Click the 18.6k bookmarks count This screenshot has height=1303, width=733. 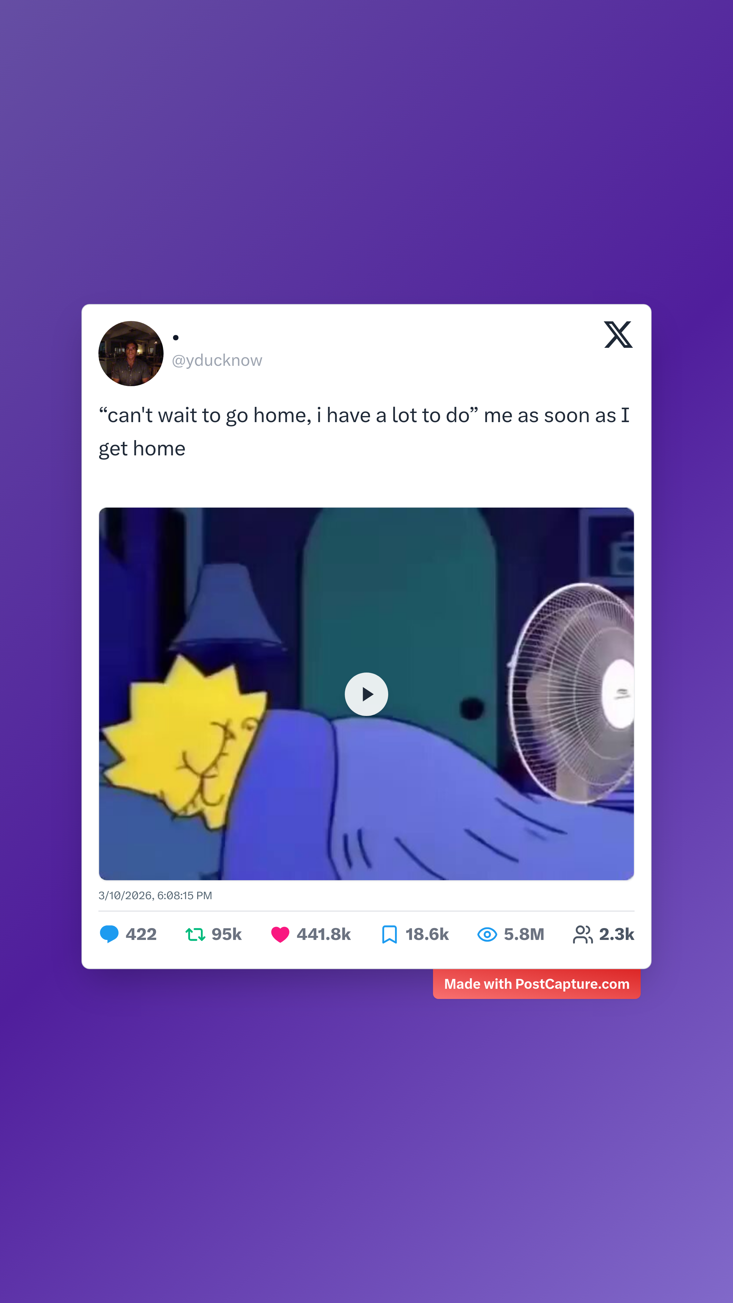pos(427,934)
